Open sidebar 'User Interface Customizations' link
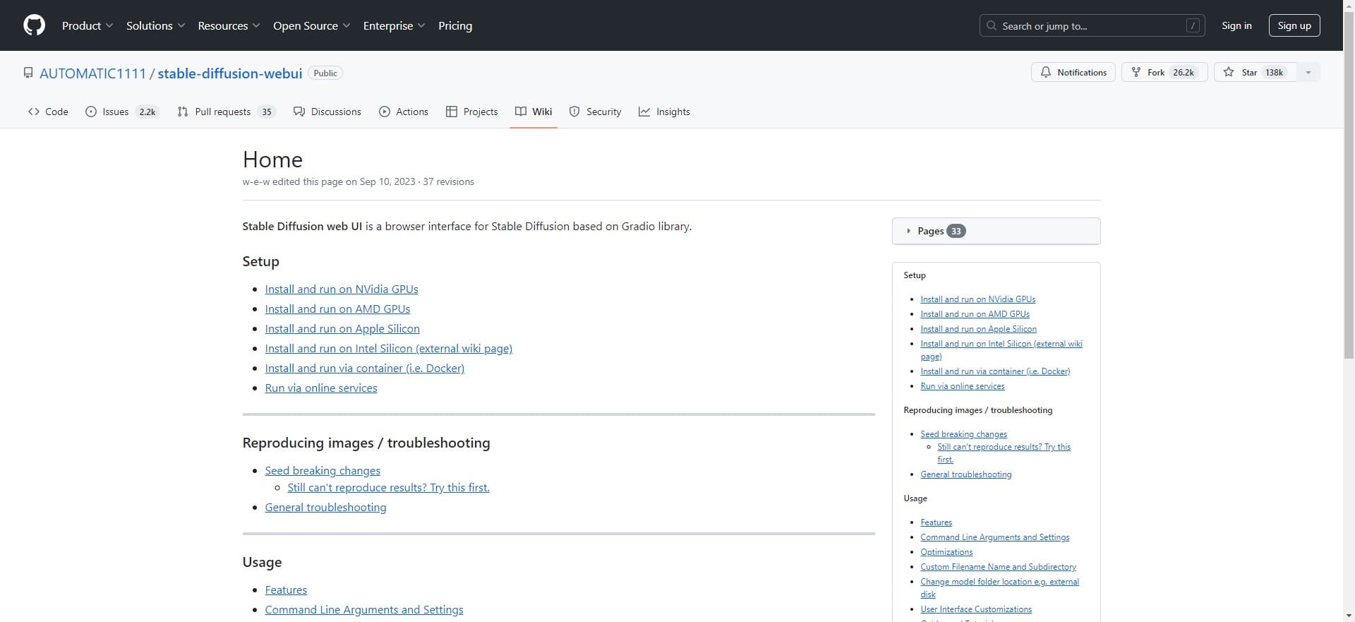 [976, 609]
